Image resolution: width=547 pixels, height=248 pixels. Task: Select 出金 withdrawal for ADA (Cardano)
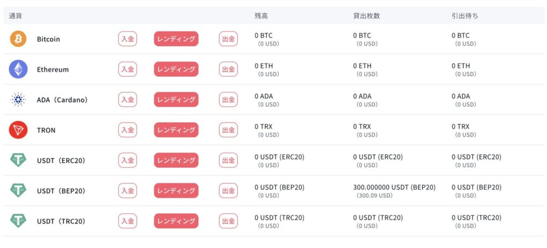click(229, 100)
